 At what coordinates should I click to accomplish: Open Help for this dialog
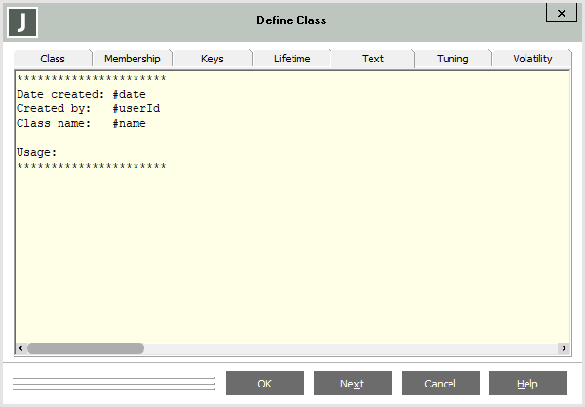[527, 384]
